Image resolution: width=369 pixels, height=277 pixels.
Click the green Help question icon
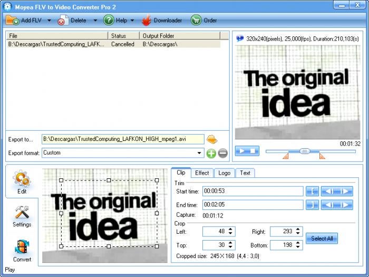[x=109, y=20]
